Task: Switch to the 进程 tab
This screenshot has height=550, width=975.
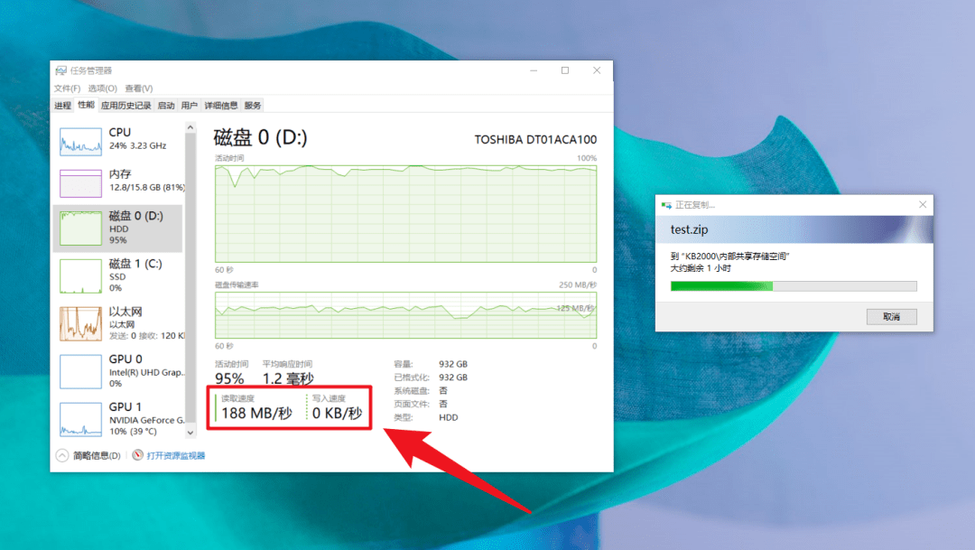Action: coord(62,105)
